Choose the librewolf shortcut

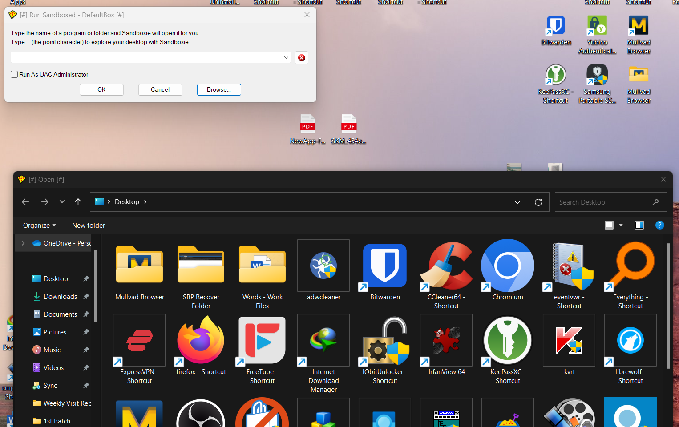coord(631,350)
